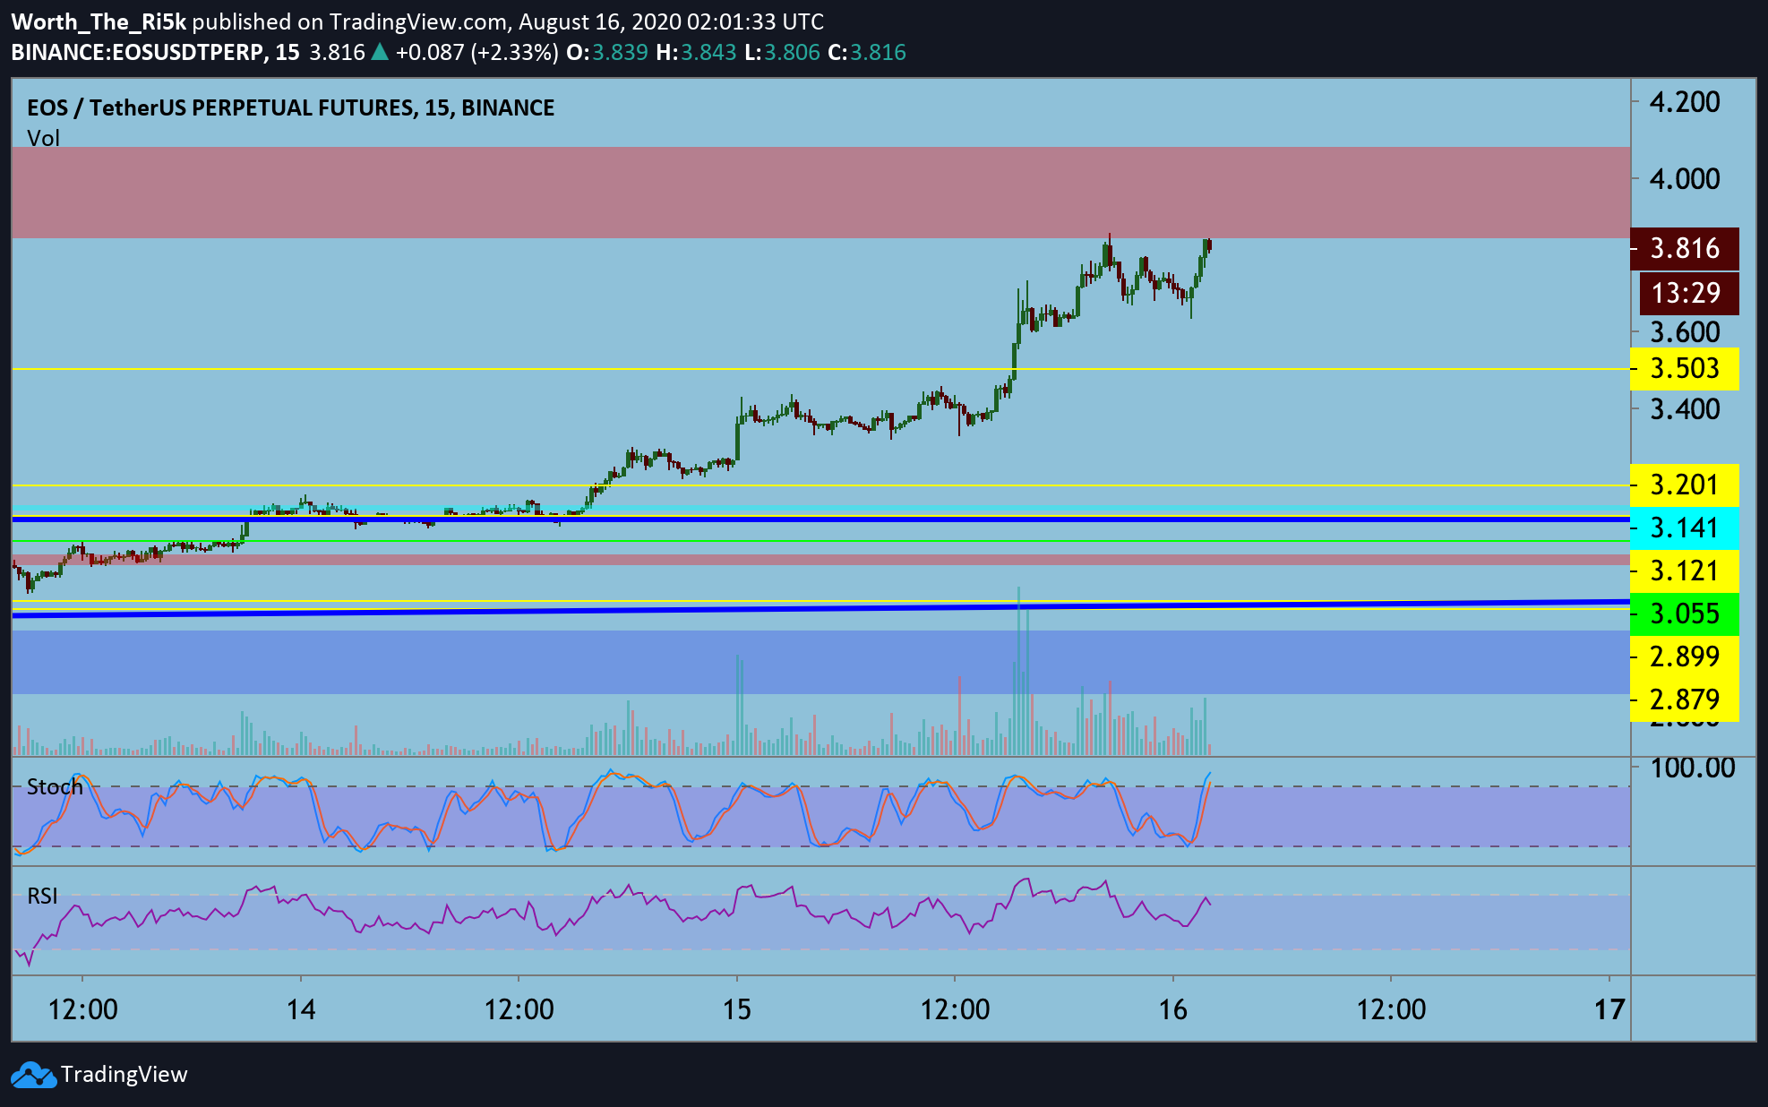Open the Stoch indicator label

(x=55, y=787)
